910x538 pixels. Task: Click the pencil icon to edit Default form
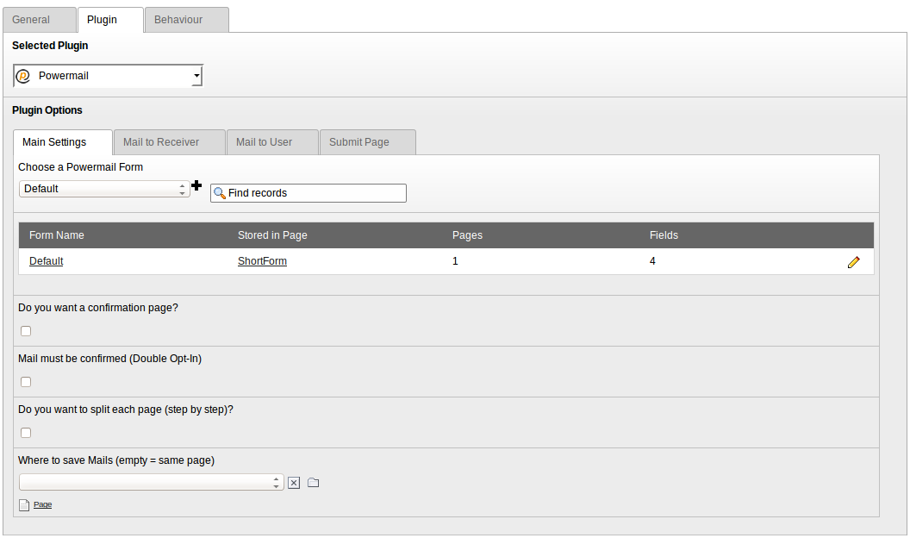click(x=853, y=262)
